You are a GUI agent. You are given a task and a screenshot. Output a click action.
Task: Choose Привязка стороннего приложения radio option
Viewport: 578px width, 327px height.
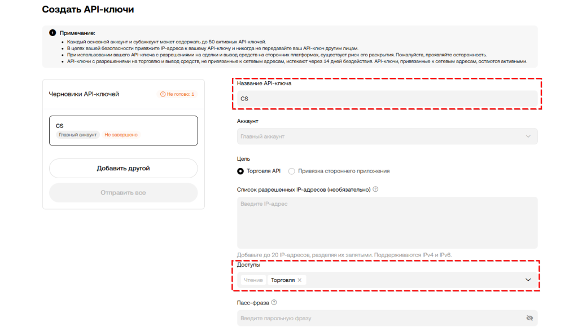coord(292,171)
